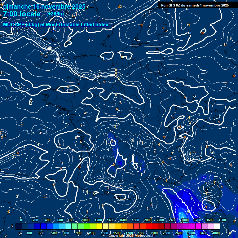Click the '1600' legend value

point(123,220)
